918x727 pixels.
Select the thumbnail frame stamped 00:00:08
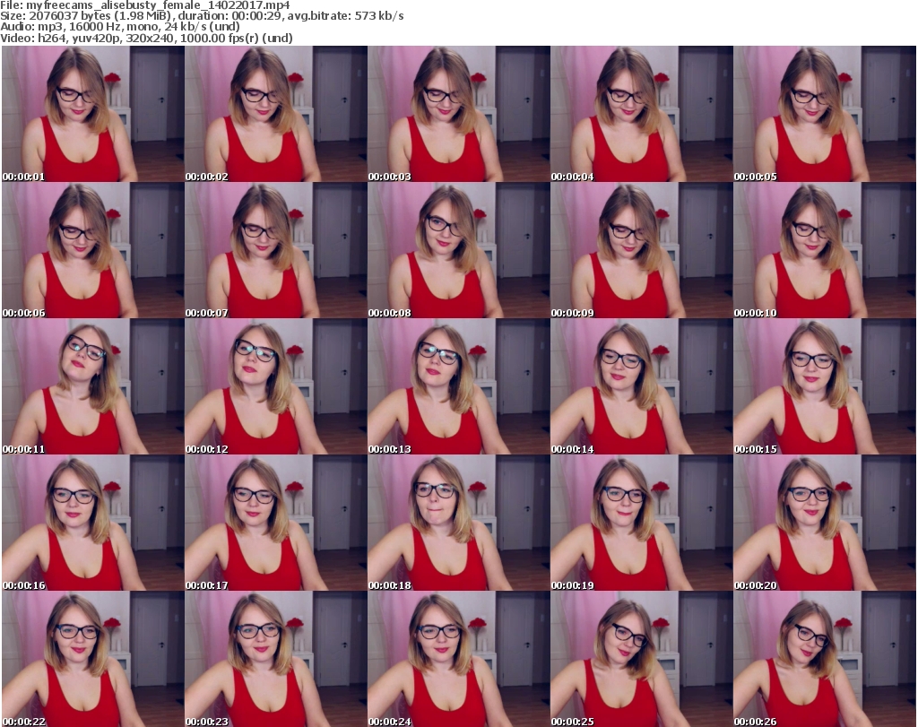pyautogui.click(x=458, y=250)
